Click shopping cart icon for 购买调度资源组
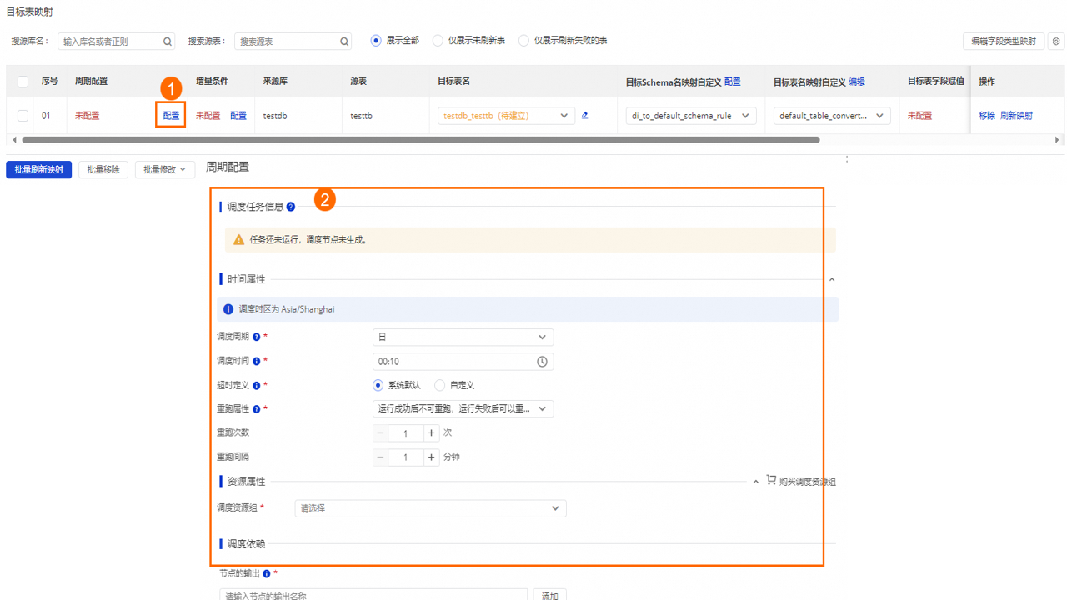The height and width of the screenshot is (600, 1067). click(771, 481)
